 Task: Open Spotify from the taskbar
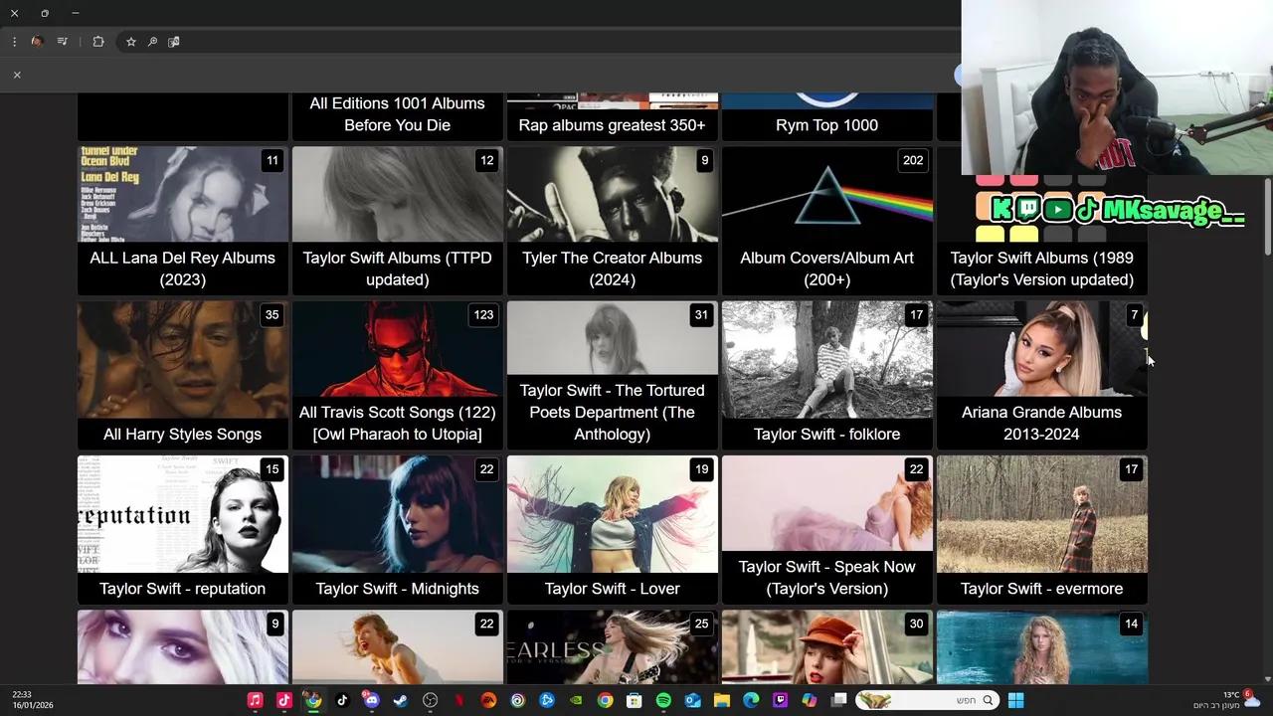coord(663,700)
